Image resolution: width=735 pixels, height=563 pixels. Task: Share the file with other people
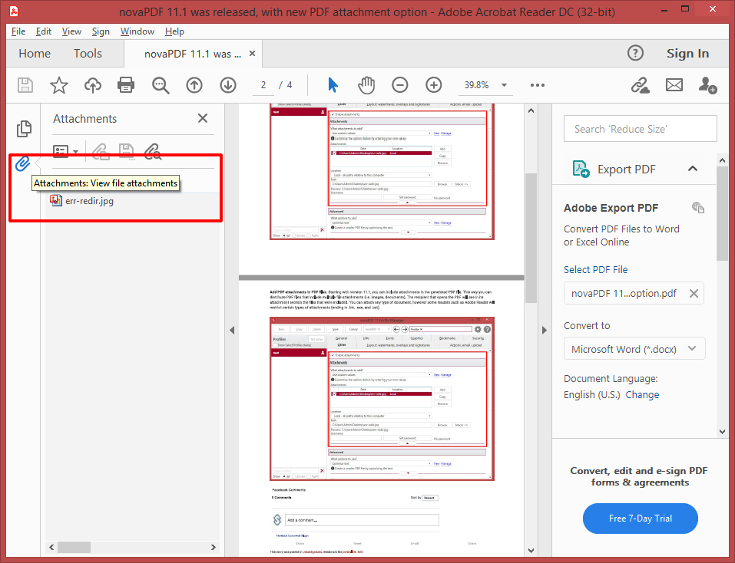pos(707,85)
